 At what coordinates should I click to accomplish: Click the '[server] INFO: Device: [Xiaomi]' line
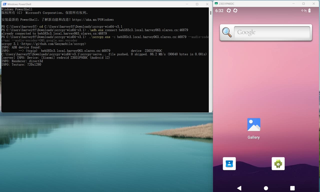coord(55,58)
